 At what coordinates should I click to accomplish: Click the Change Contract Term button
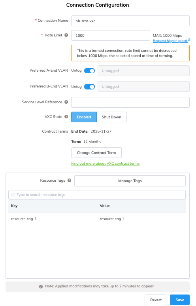96,153
